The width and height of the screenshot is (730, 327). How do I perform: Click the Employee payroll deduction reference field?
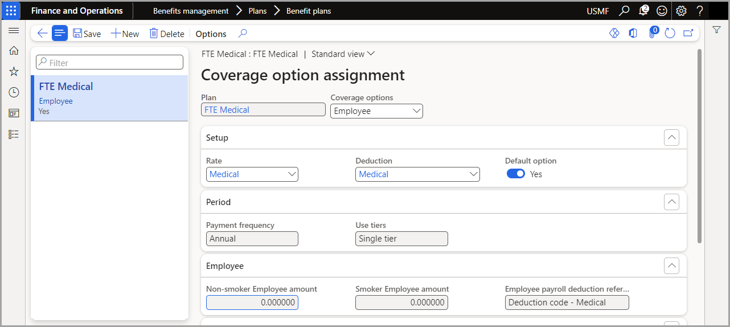click(x=567, y=303)
